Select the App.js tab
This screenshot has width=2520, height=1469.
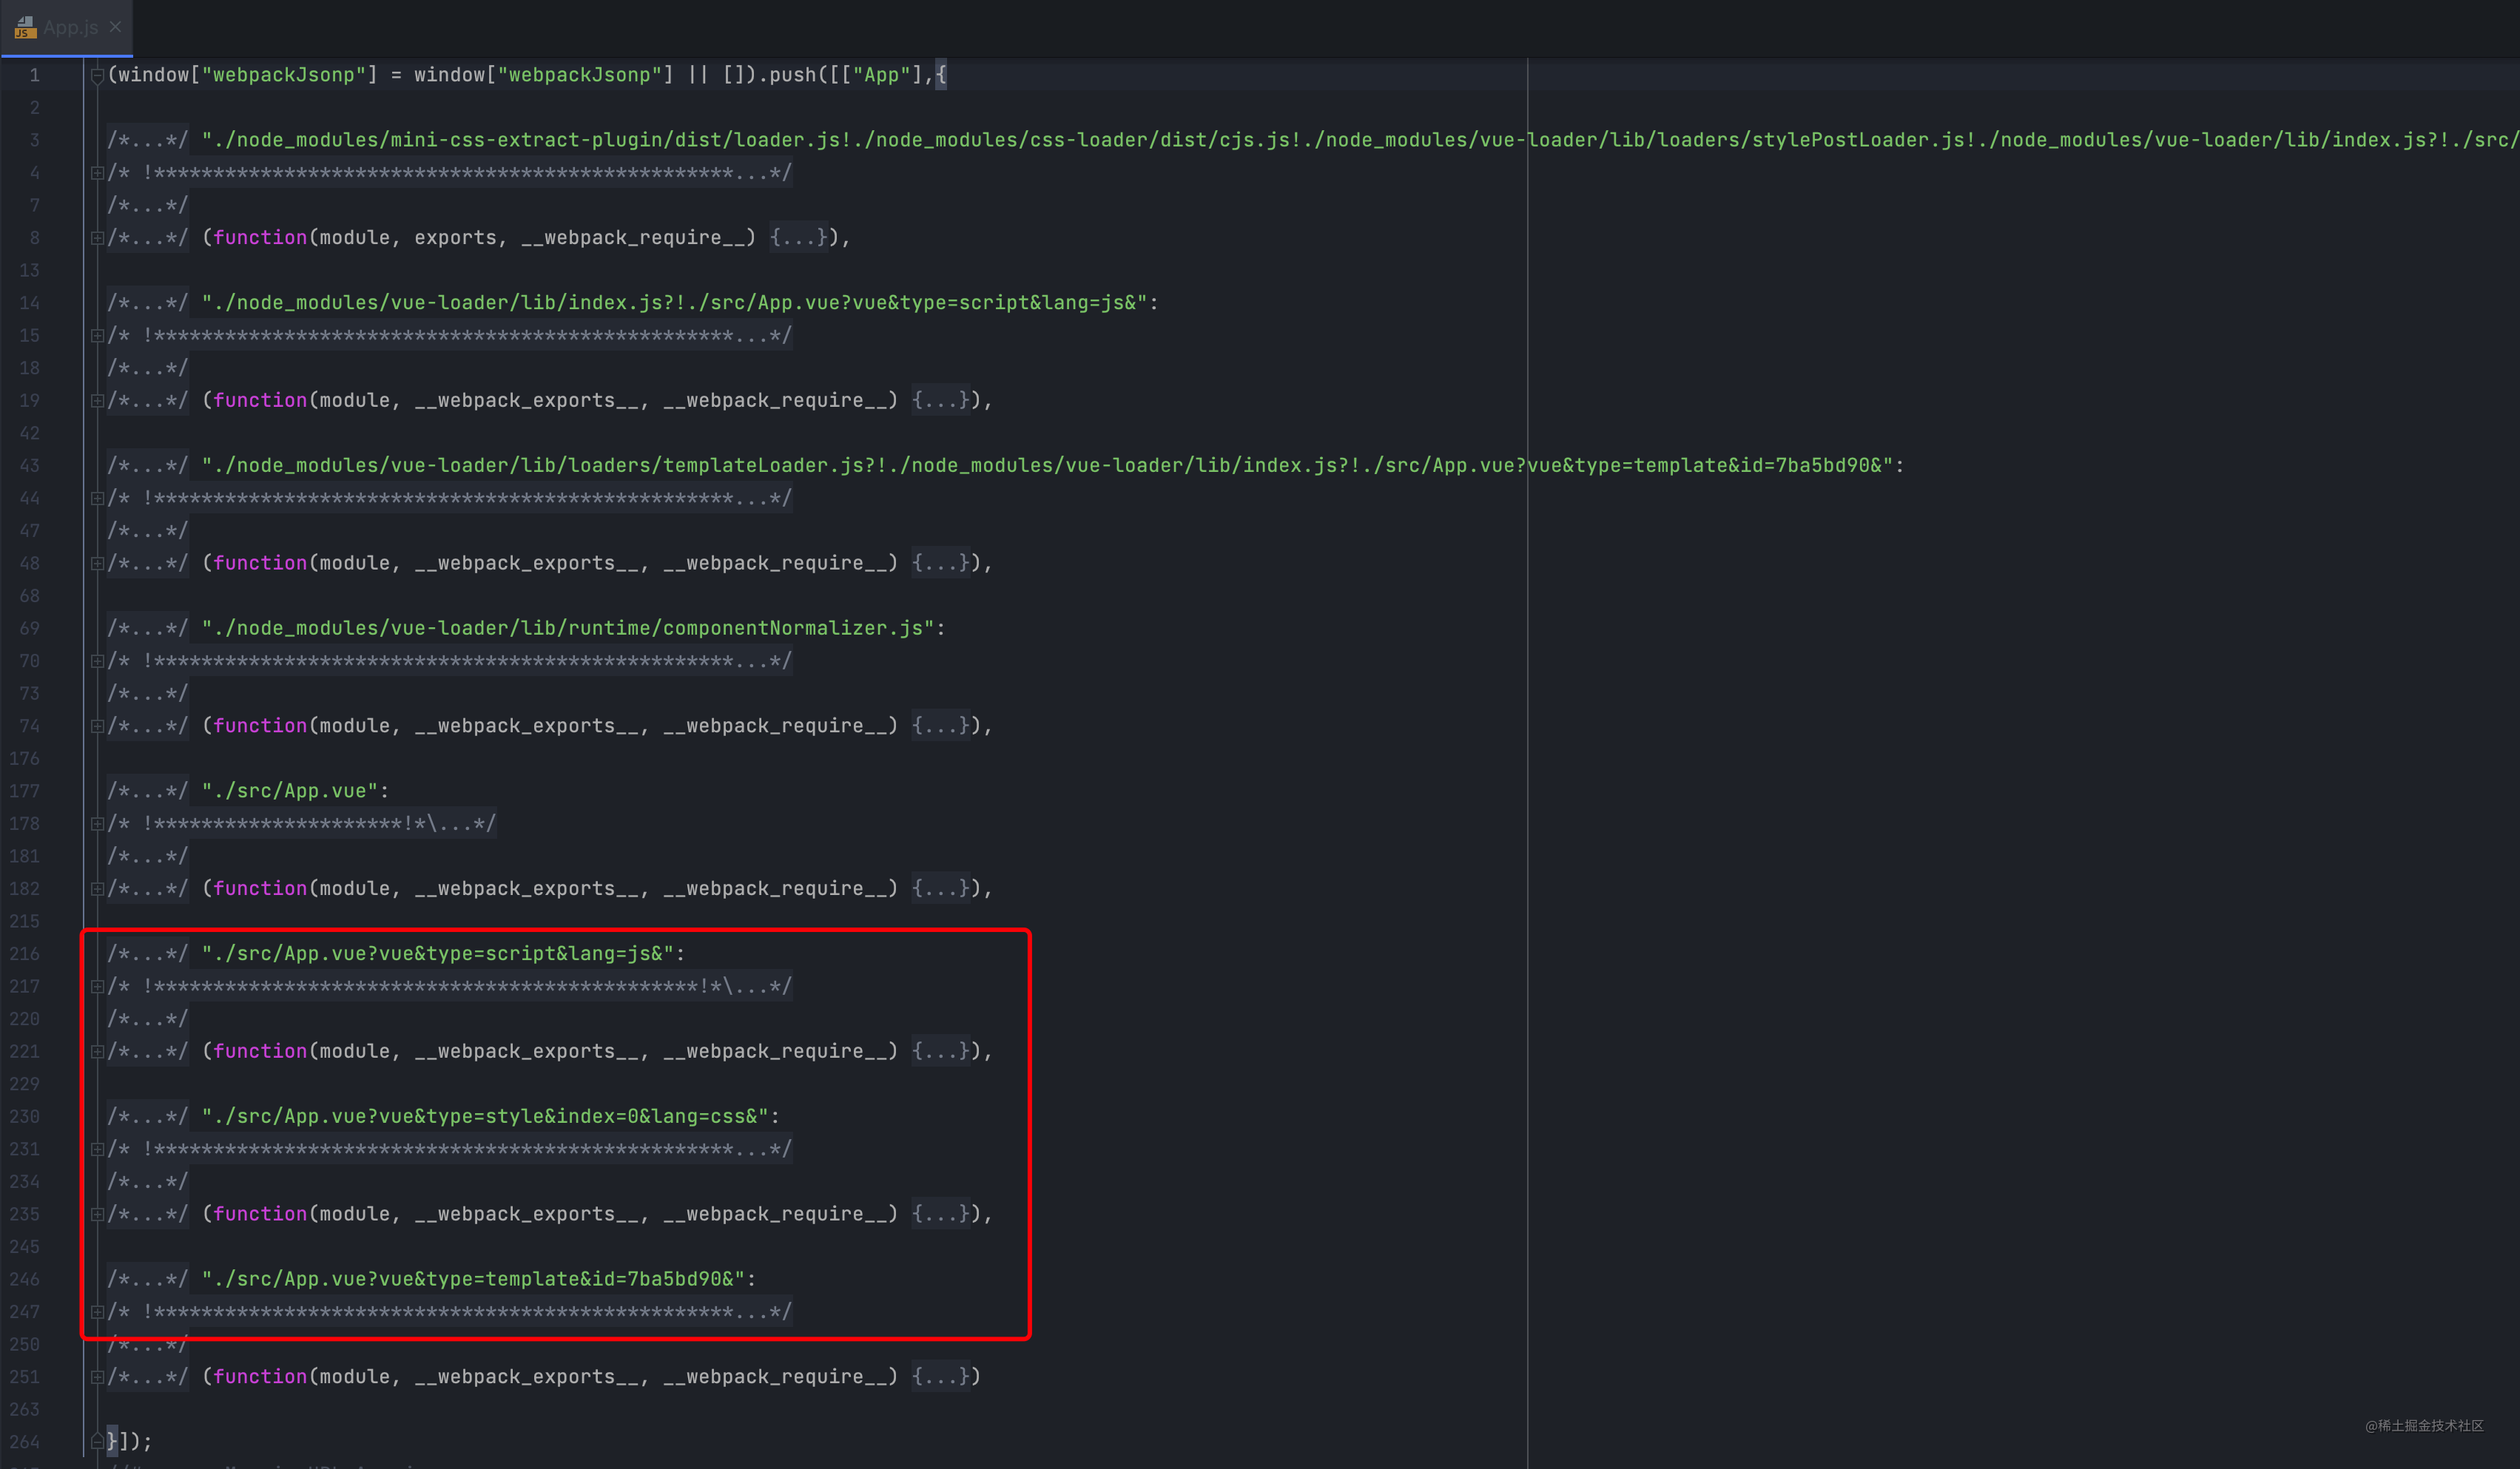click(70, 27)
